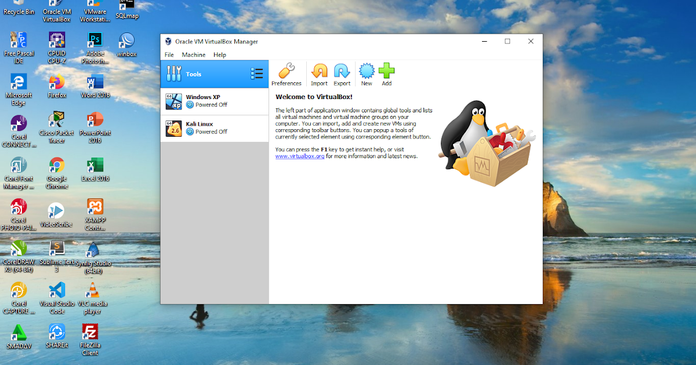Import an appliance using the Import icon
The image size is (696, 365).
tap(319, 74)
